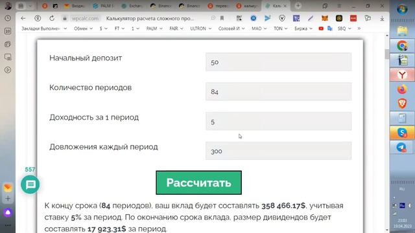Image resolution: width=415 pixels, height=233 pixels.
Task: Expand PALM bookmarks folder
Action: pos(154,28)
